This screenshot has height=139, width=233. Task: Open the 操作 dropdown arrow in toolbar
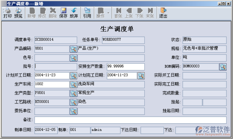pos(108,13)
